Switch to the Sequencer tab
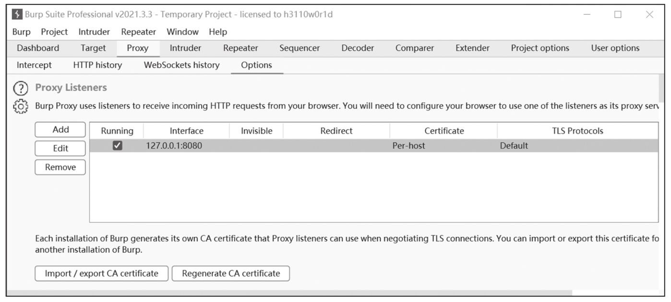This screenshot has width=671, height=302. (300, 48)
